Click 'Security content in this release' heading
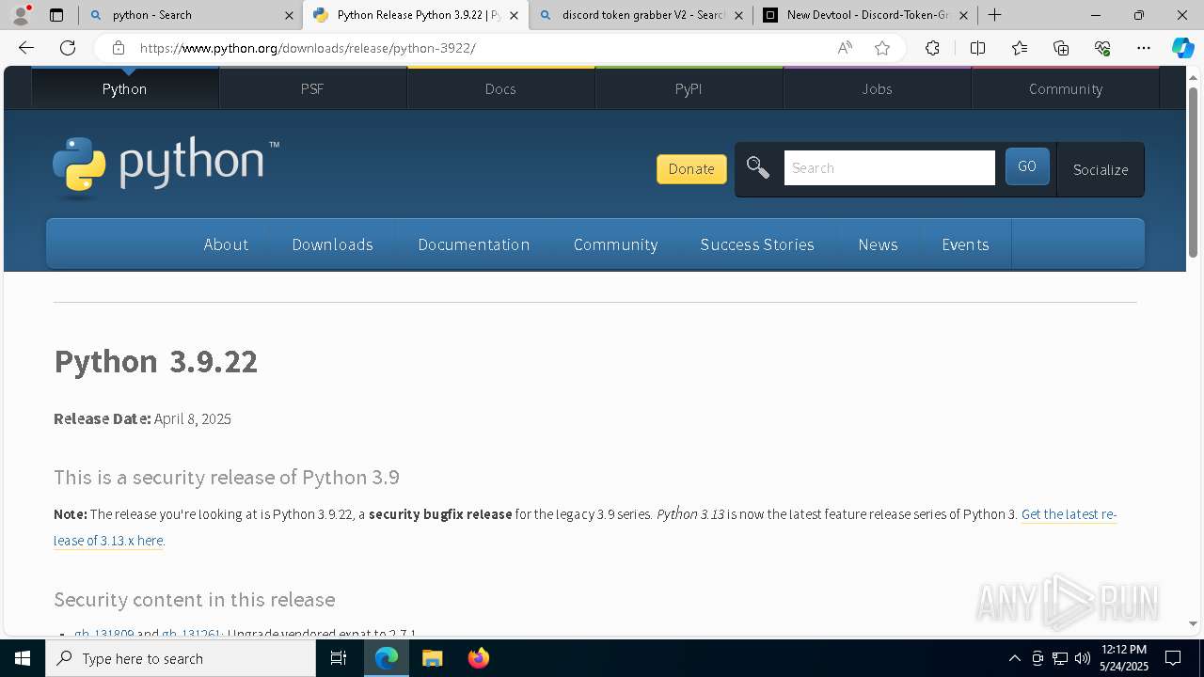The width and height of the screenshot is (1204, 677). [x=195, y=600]
